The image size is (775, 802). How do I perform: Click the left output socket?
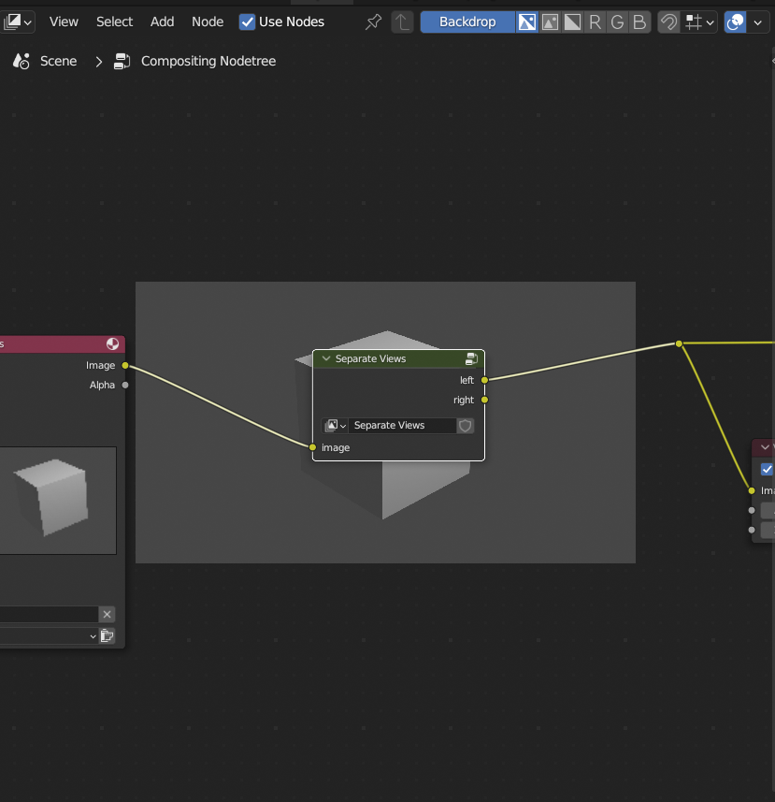tap(485, 380)
